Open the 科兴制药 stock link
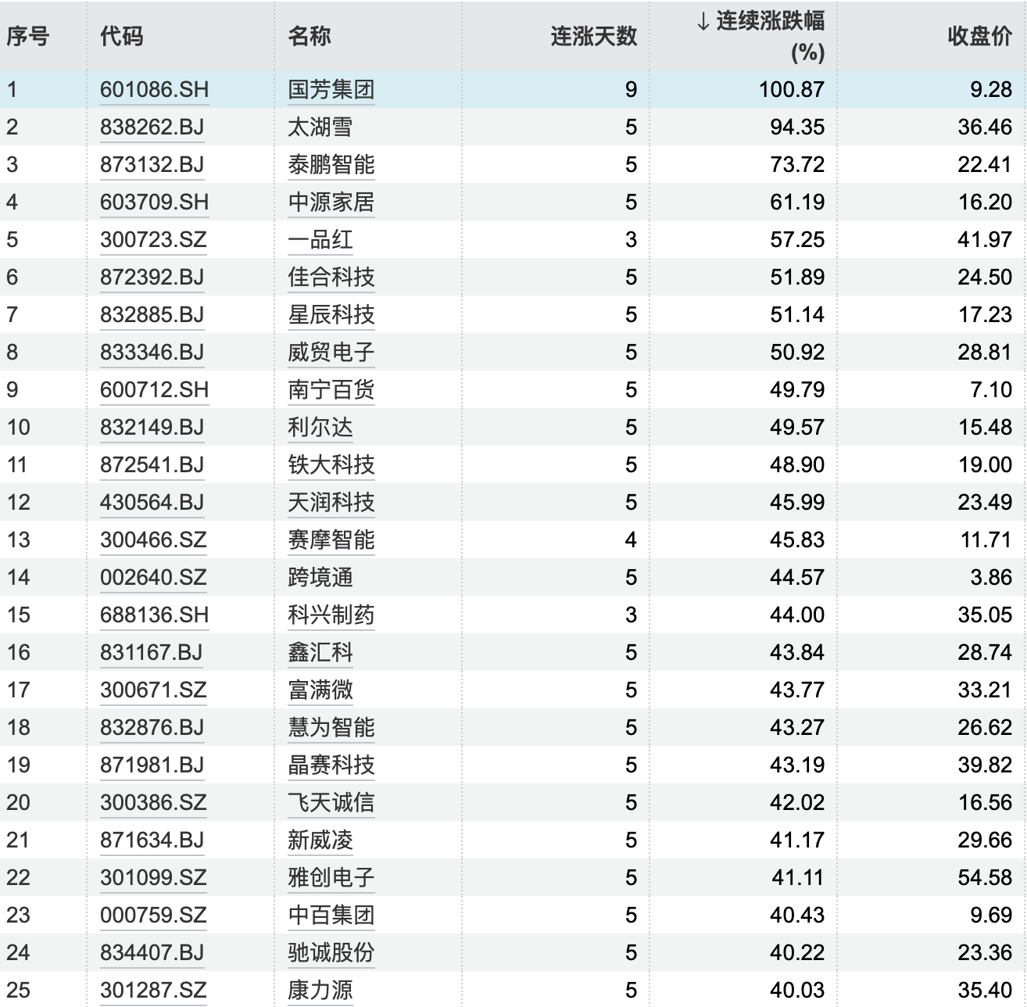This screenshot has height=1007, width=1027. click(x=331, y=615)
